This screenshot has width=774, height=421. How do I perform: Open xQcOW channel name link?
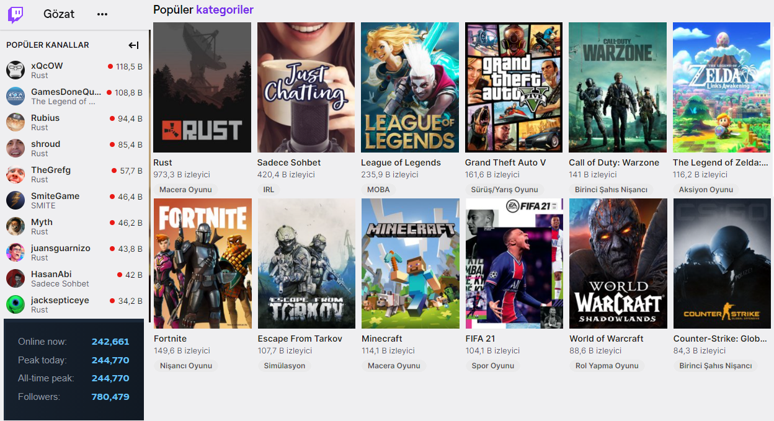47,66
